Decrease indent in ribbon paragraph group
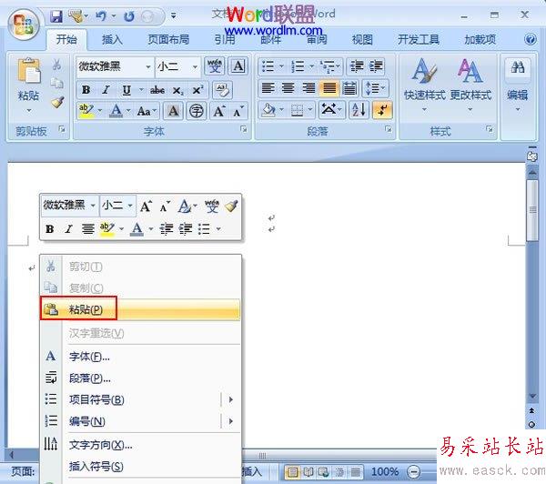The height and width of the screenshot is (484, 546). [357, 66]
